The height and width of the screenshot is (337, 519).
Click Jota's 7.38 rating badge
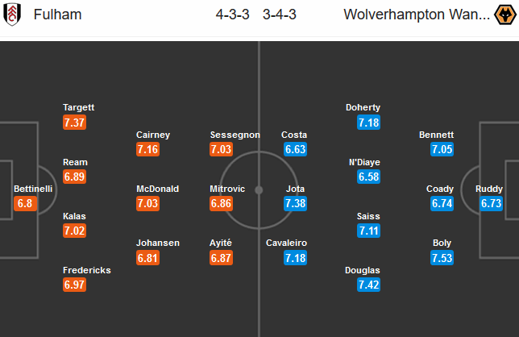pyautogui.click(x=296, y=204)
